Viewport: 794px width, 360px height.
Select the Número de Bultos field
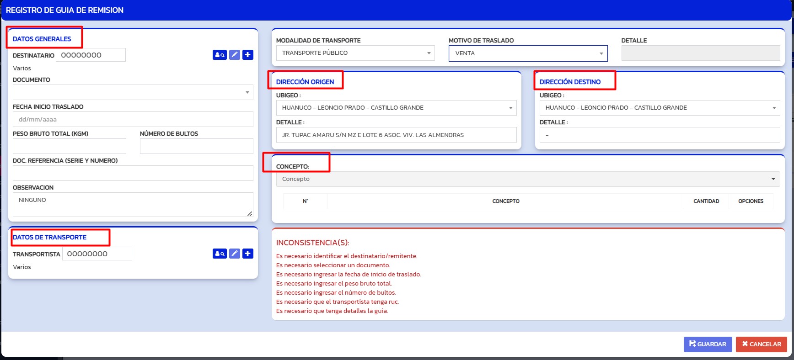(x=196, y=146)
